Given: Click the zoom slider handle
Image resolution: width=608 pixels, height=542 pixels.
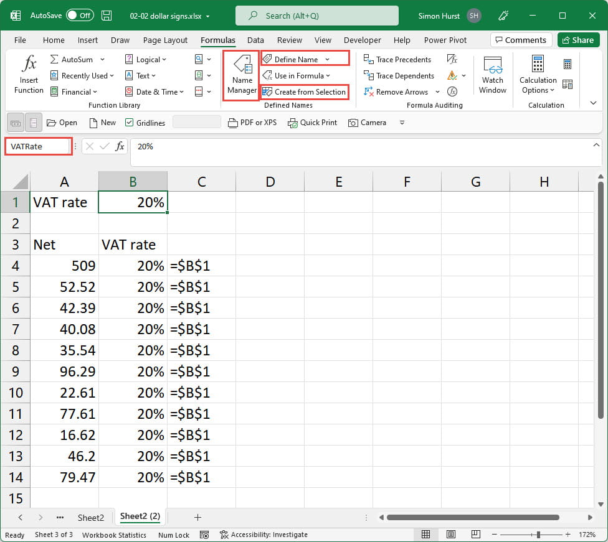Looking at the screenshot, I should coord(538,535).
